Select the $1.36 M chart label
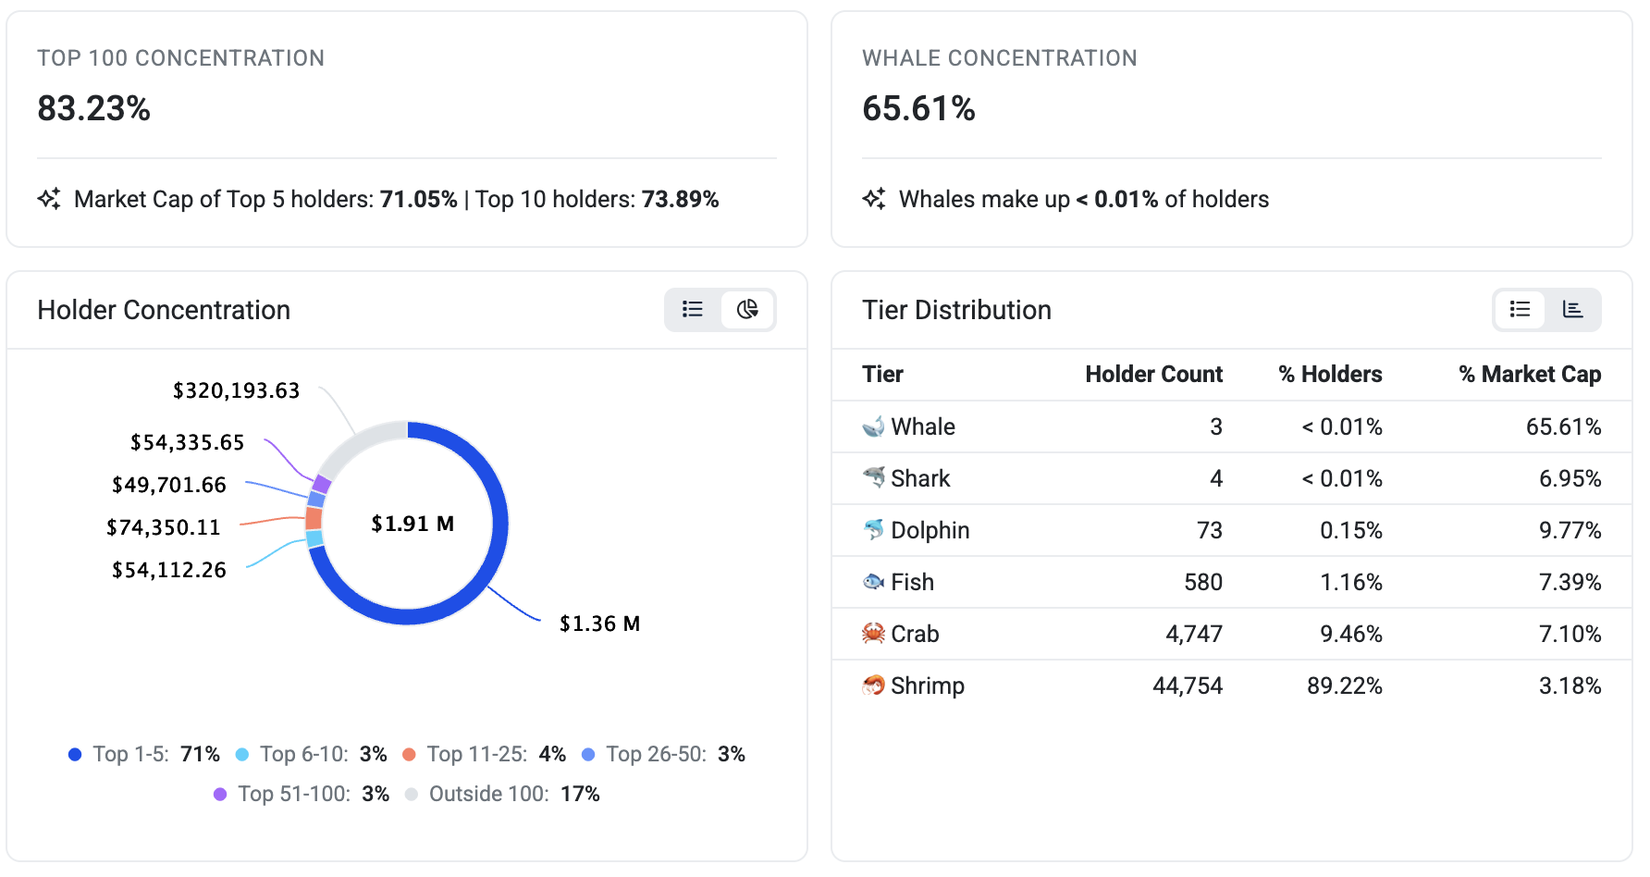Screen dimensions: 1650x877 click(x=599, y=624)
